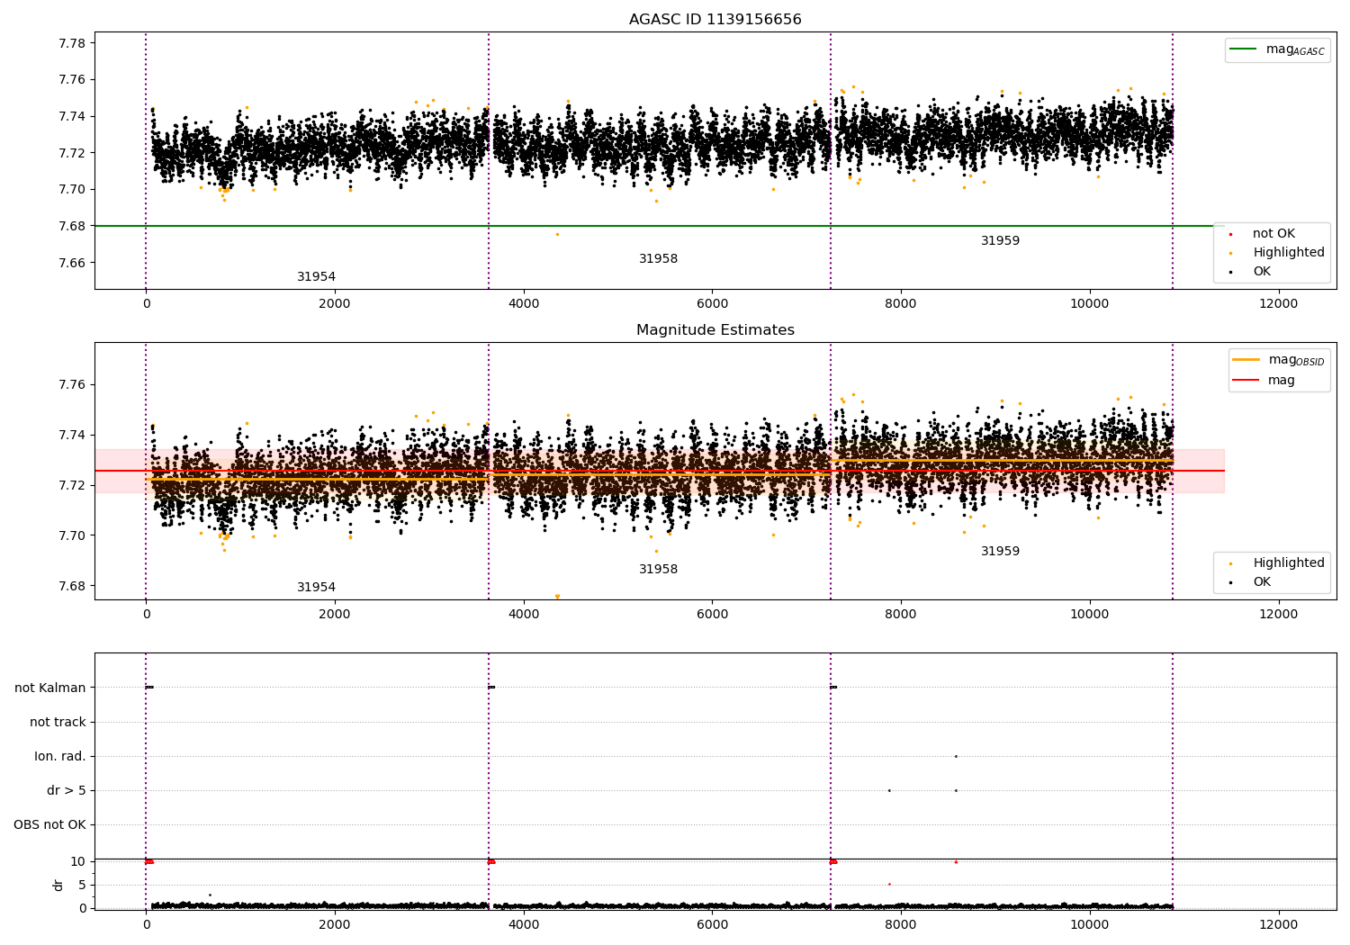This screenshot has width=1350, height=945.
Task: Click obsid label 31954 in the top plot
Action: [x=316, y=277]
